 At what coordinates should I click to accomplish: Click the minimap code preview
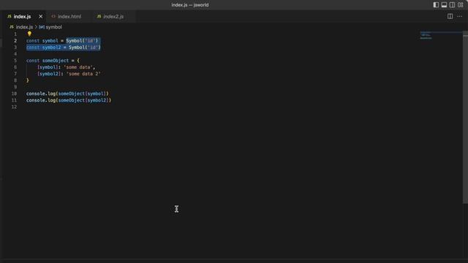click(426, 35)
